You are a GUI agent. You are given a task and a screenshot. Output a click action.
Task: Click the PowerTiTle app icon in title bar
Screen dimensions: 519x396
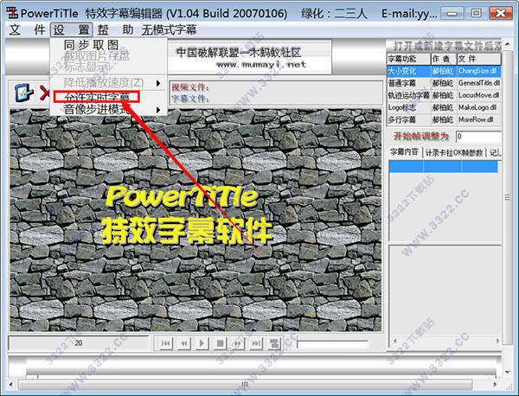pos(12,13)
